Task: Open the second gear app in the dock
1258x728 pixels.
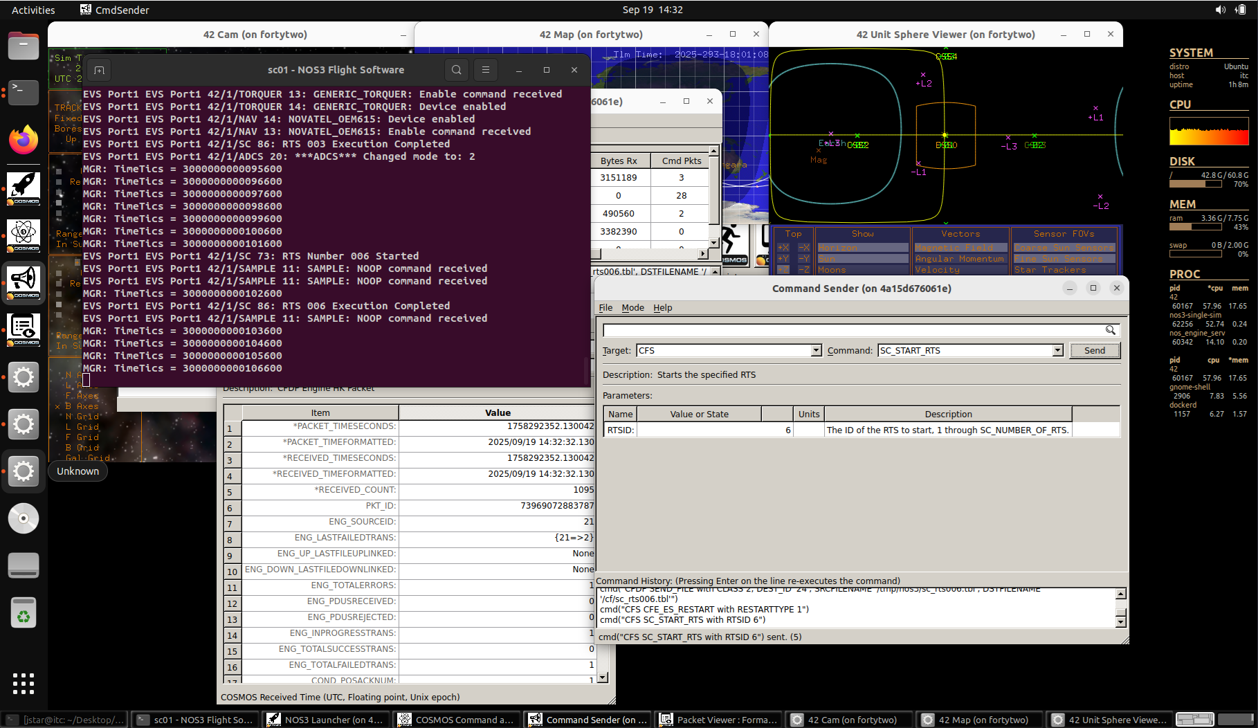Action: 24,424
